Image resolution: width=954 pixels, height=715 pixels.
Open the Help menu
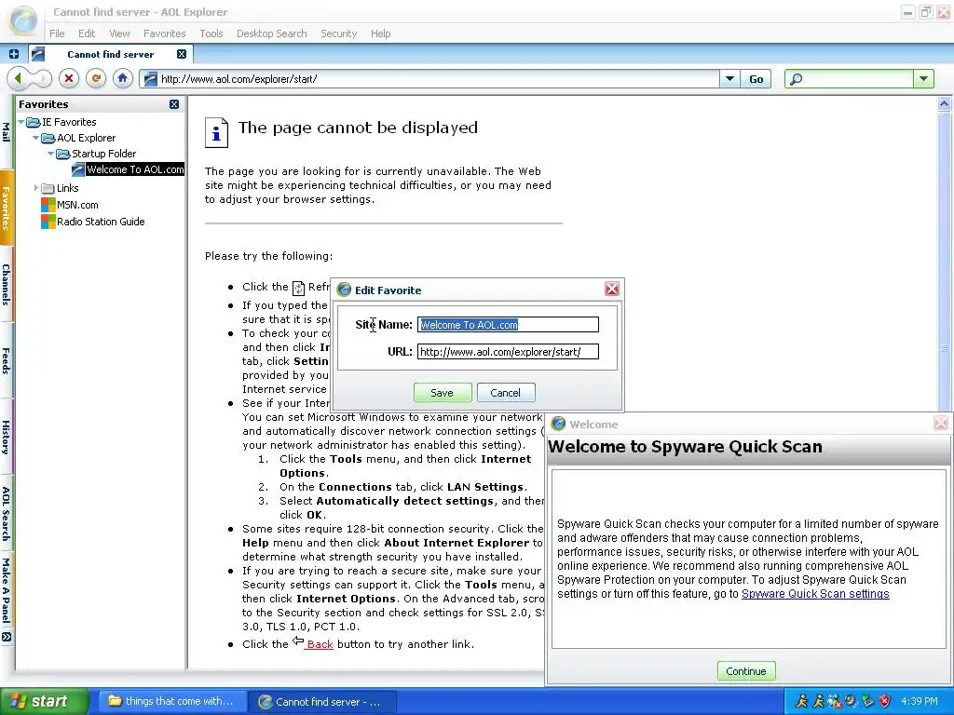point(380,34)
